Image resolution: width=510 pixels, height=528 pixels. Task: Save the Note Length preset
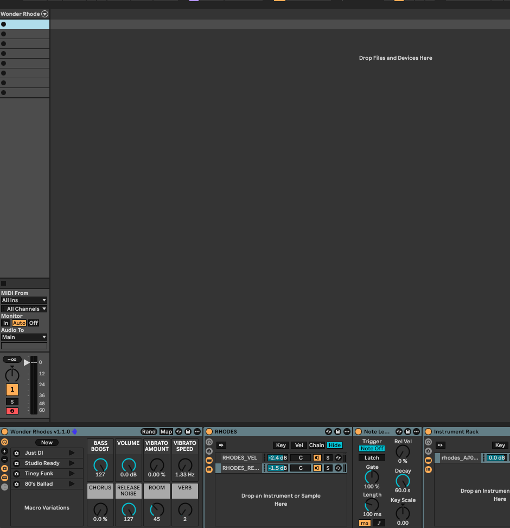click(408, 432)
